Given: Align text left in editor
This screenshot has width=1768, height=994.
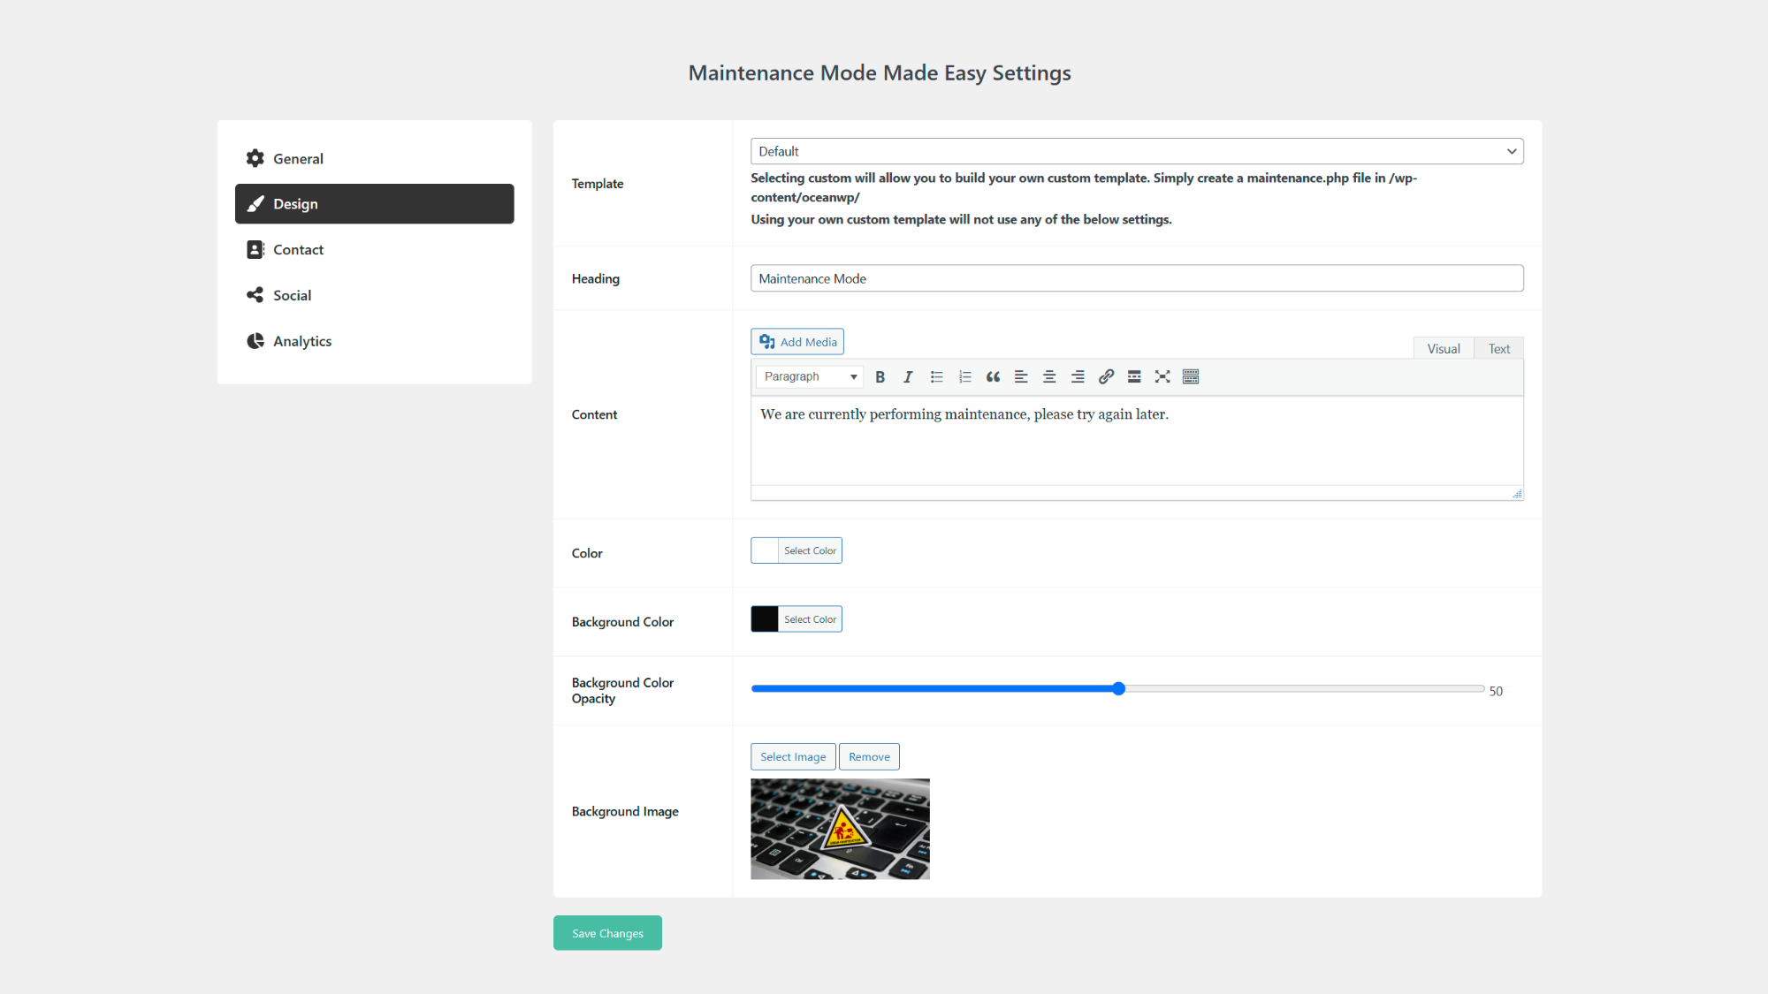Looking at the screenshot, I should (1021, 376).
